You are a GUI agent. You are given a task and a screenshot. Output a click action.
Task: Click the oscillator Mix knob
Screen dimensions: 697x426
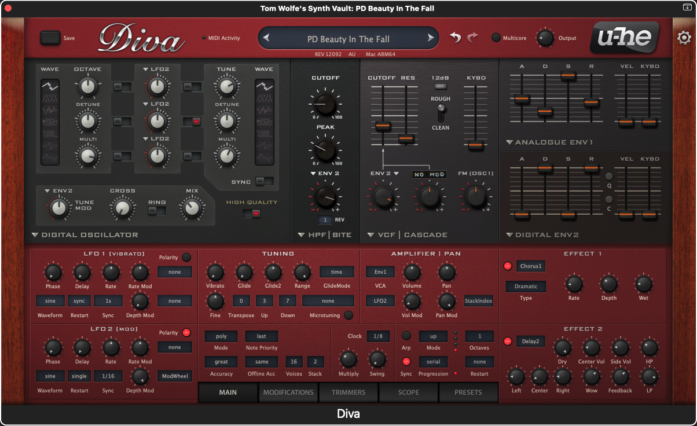[191, 208]
